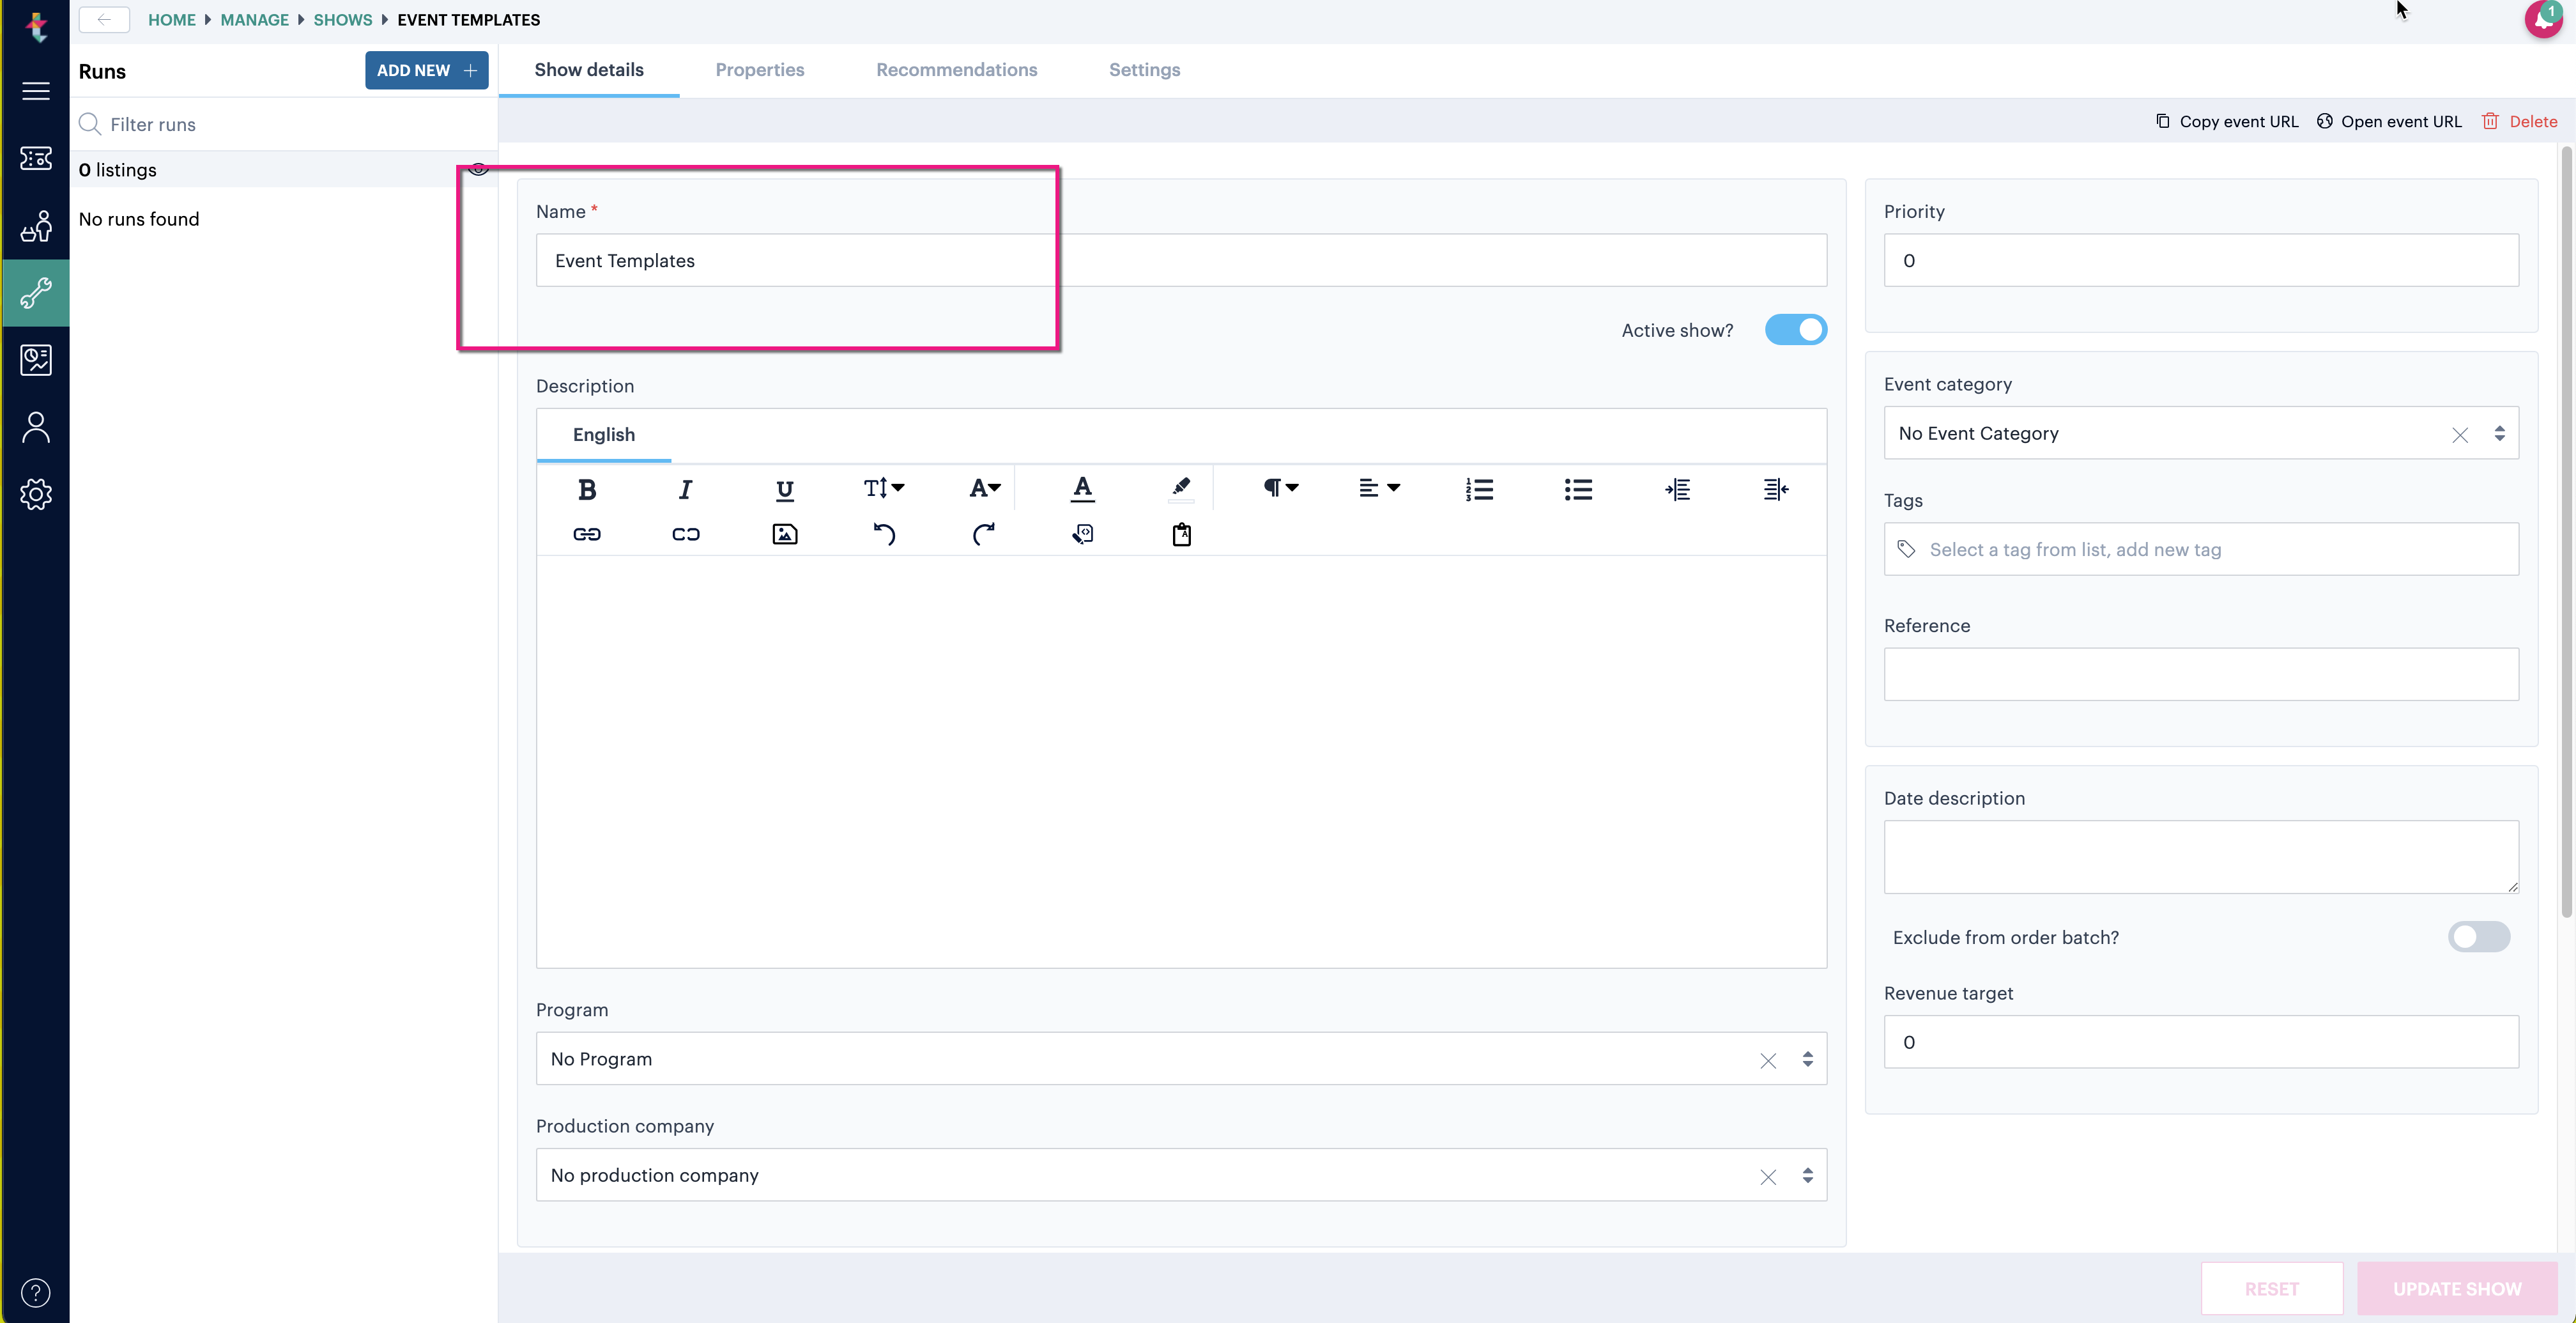Expand the Production company dropdown arrows
The image size is (2576, 1323).
point(1807,1175)
